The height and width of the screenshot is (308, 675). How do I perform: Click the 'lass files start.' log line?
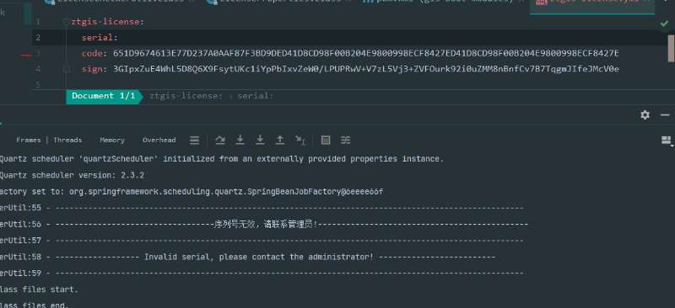[x=39, y=289]
